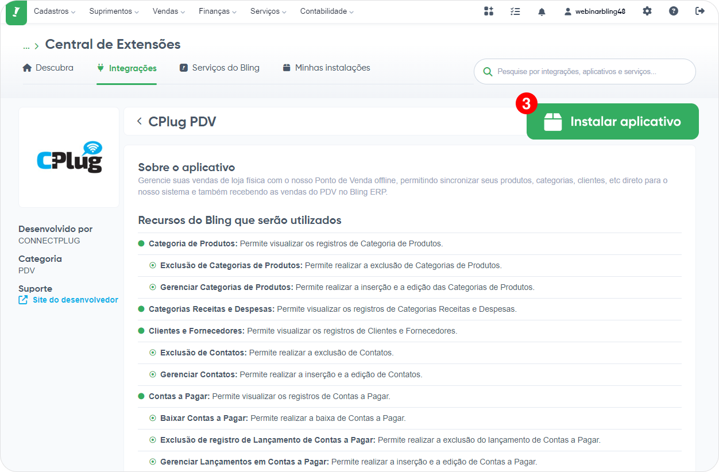The width and height of the screenshot is (719, 472).
Task: Click the Exclusão de registro de Lançamento row
Action: coord(409,440)
